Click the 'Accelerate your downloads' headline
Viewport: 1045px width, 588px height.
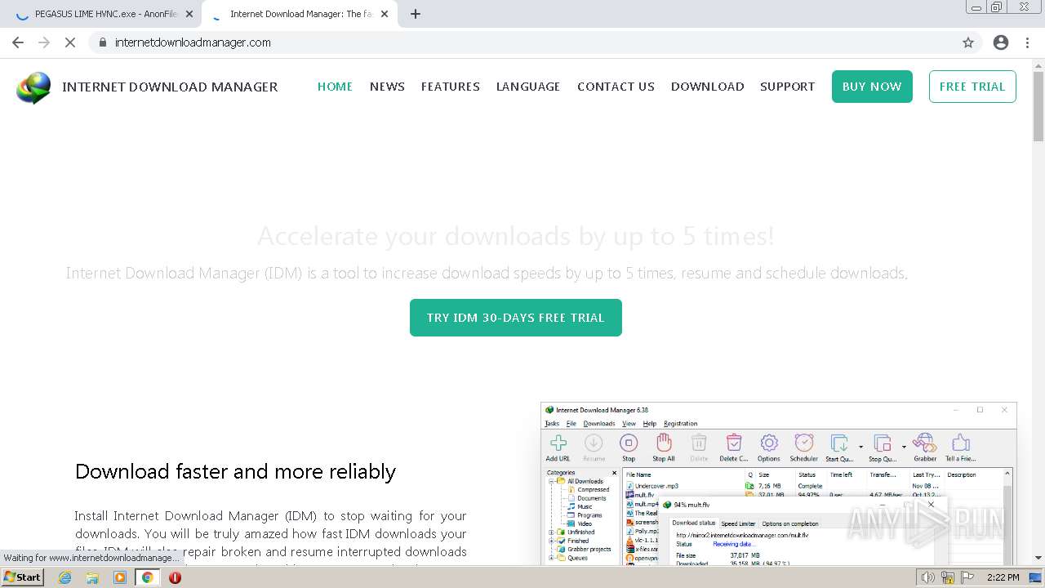point(516,236)
